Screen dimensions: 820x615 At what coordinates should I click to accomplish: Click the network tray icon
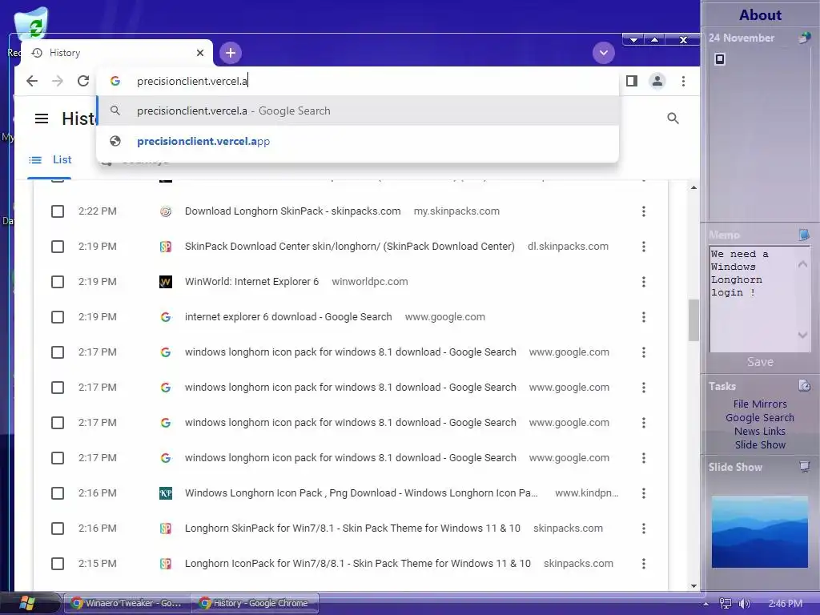[x=726, y=604]
